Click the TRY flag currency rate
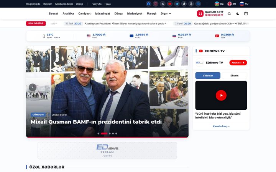Image resolution: width=276 pixels, height=172 pixels. tap(224, 36)
